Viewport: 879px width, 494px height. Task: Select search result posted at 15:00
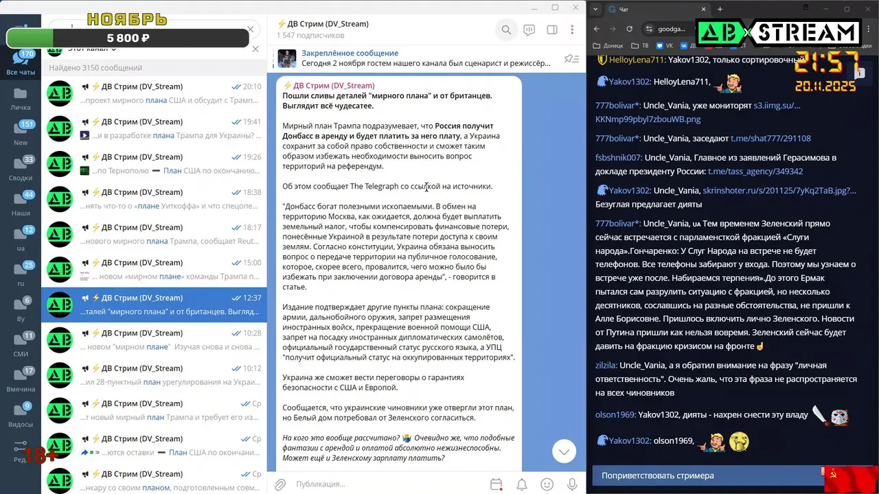click(x=154, y=269)
